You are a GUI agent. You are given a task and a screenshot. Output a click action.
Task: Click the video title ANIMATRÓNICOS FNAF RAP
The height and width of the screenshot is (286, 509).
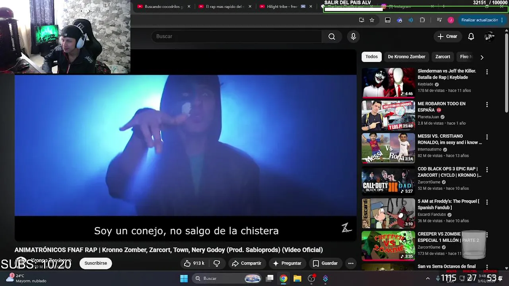(169, 250)
